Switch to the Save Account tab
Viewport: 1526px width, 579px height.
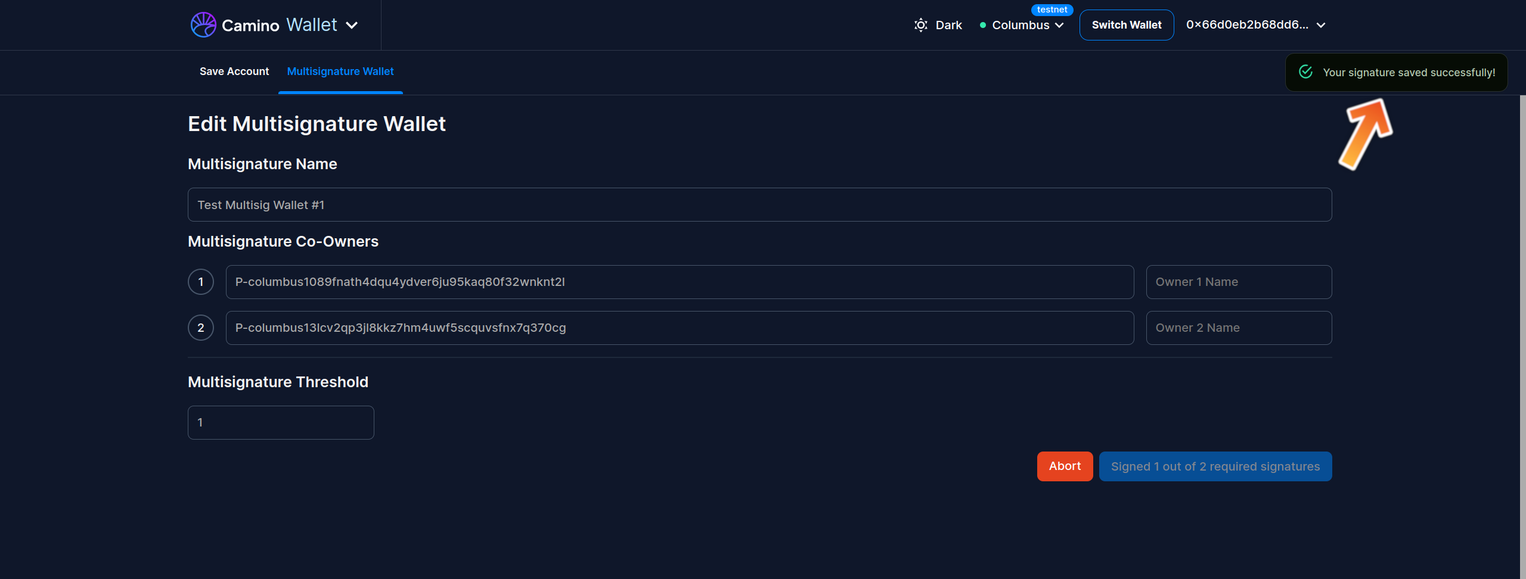[234, 71]
